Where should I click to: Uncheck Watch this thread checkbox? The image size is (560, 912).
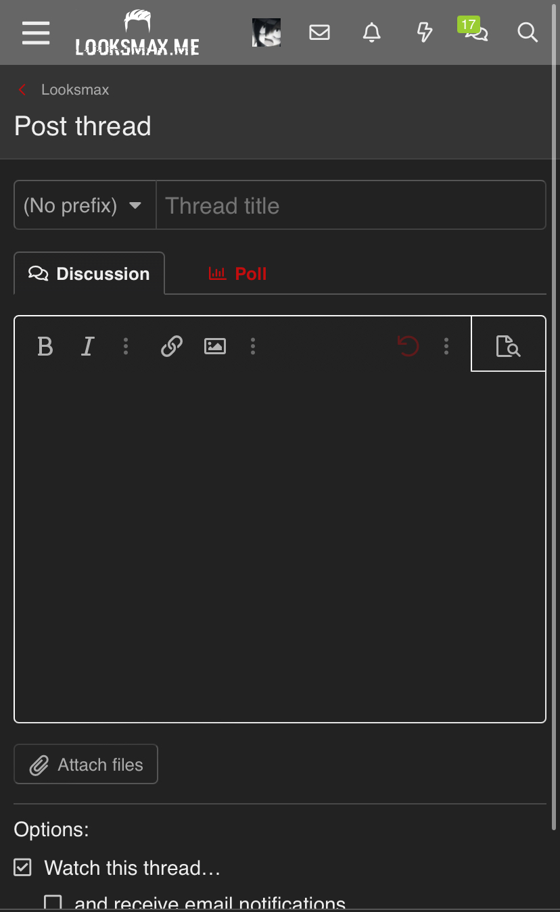(x=23, y=867)
